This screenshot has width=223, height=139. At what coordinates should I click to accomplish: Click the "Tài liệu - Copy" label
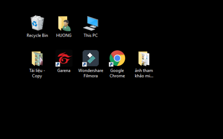37,73
